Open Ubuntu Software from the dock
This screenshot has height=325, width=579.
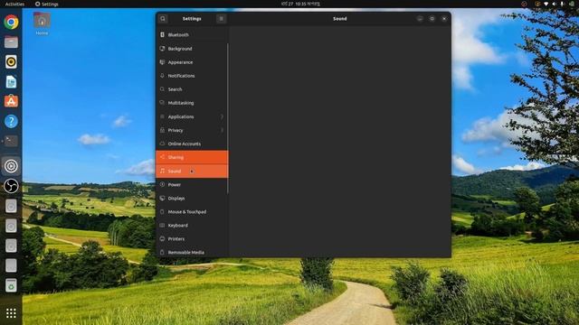click(x=11, y=101)
